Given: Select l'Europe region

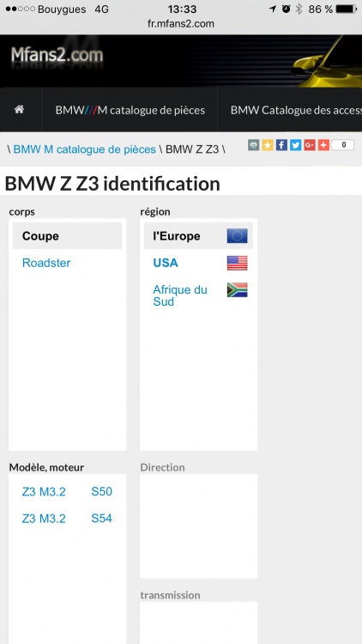Looking at the screenshot, I should tap(199, 236).
